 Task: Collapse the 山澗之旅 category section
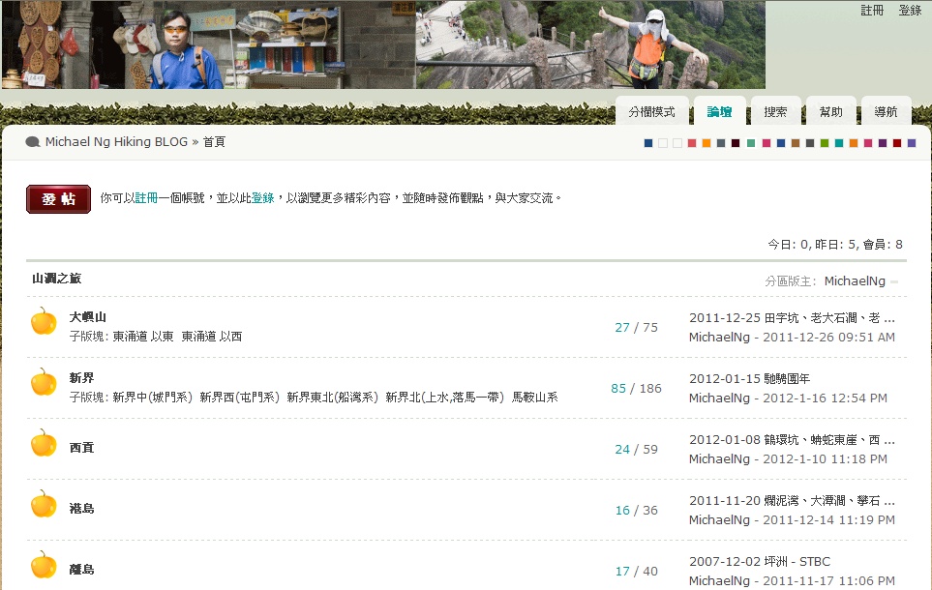tap(894, 282)
